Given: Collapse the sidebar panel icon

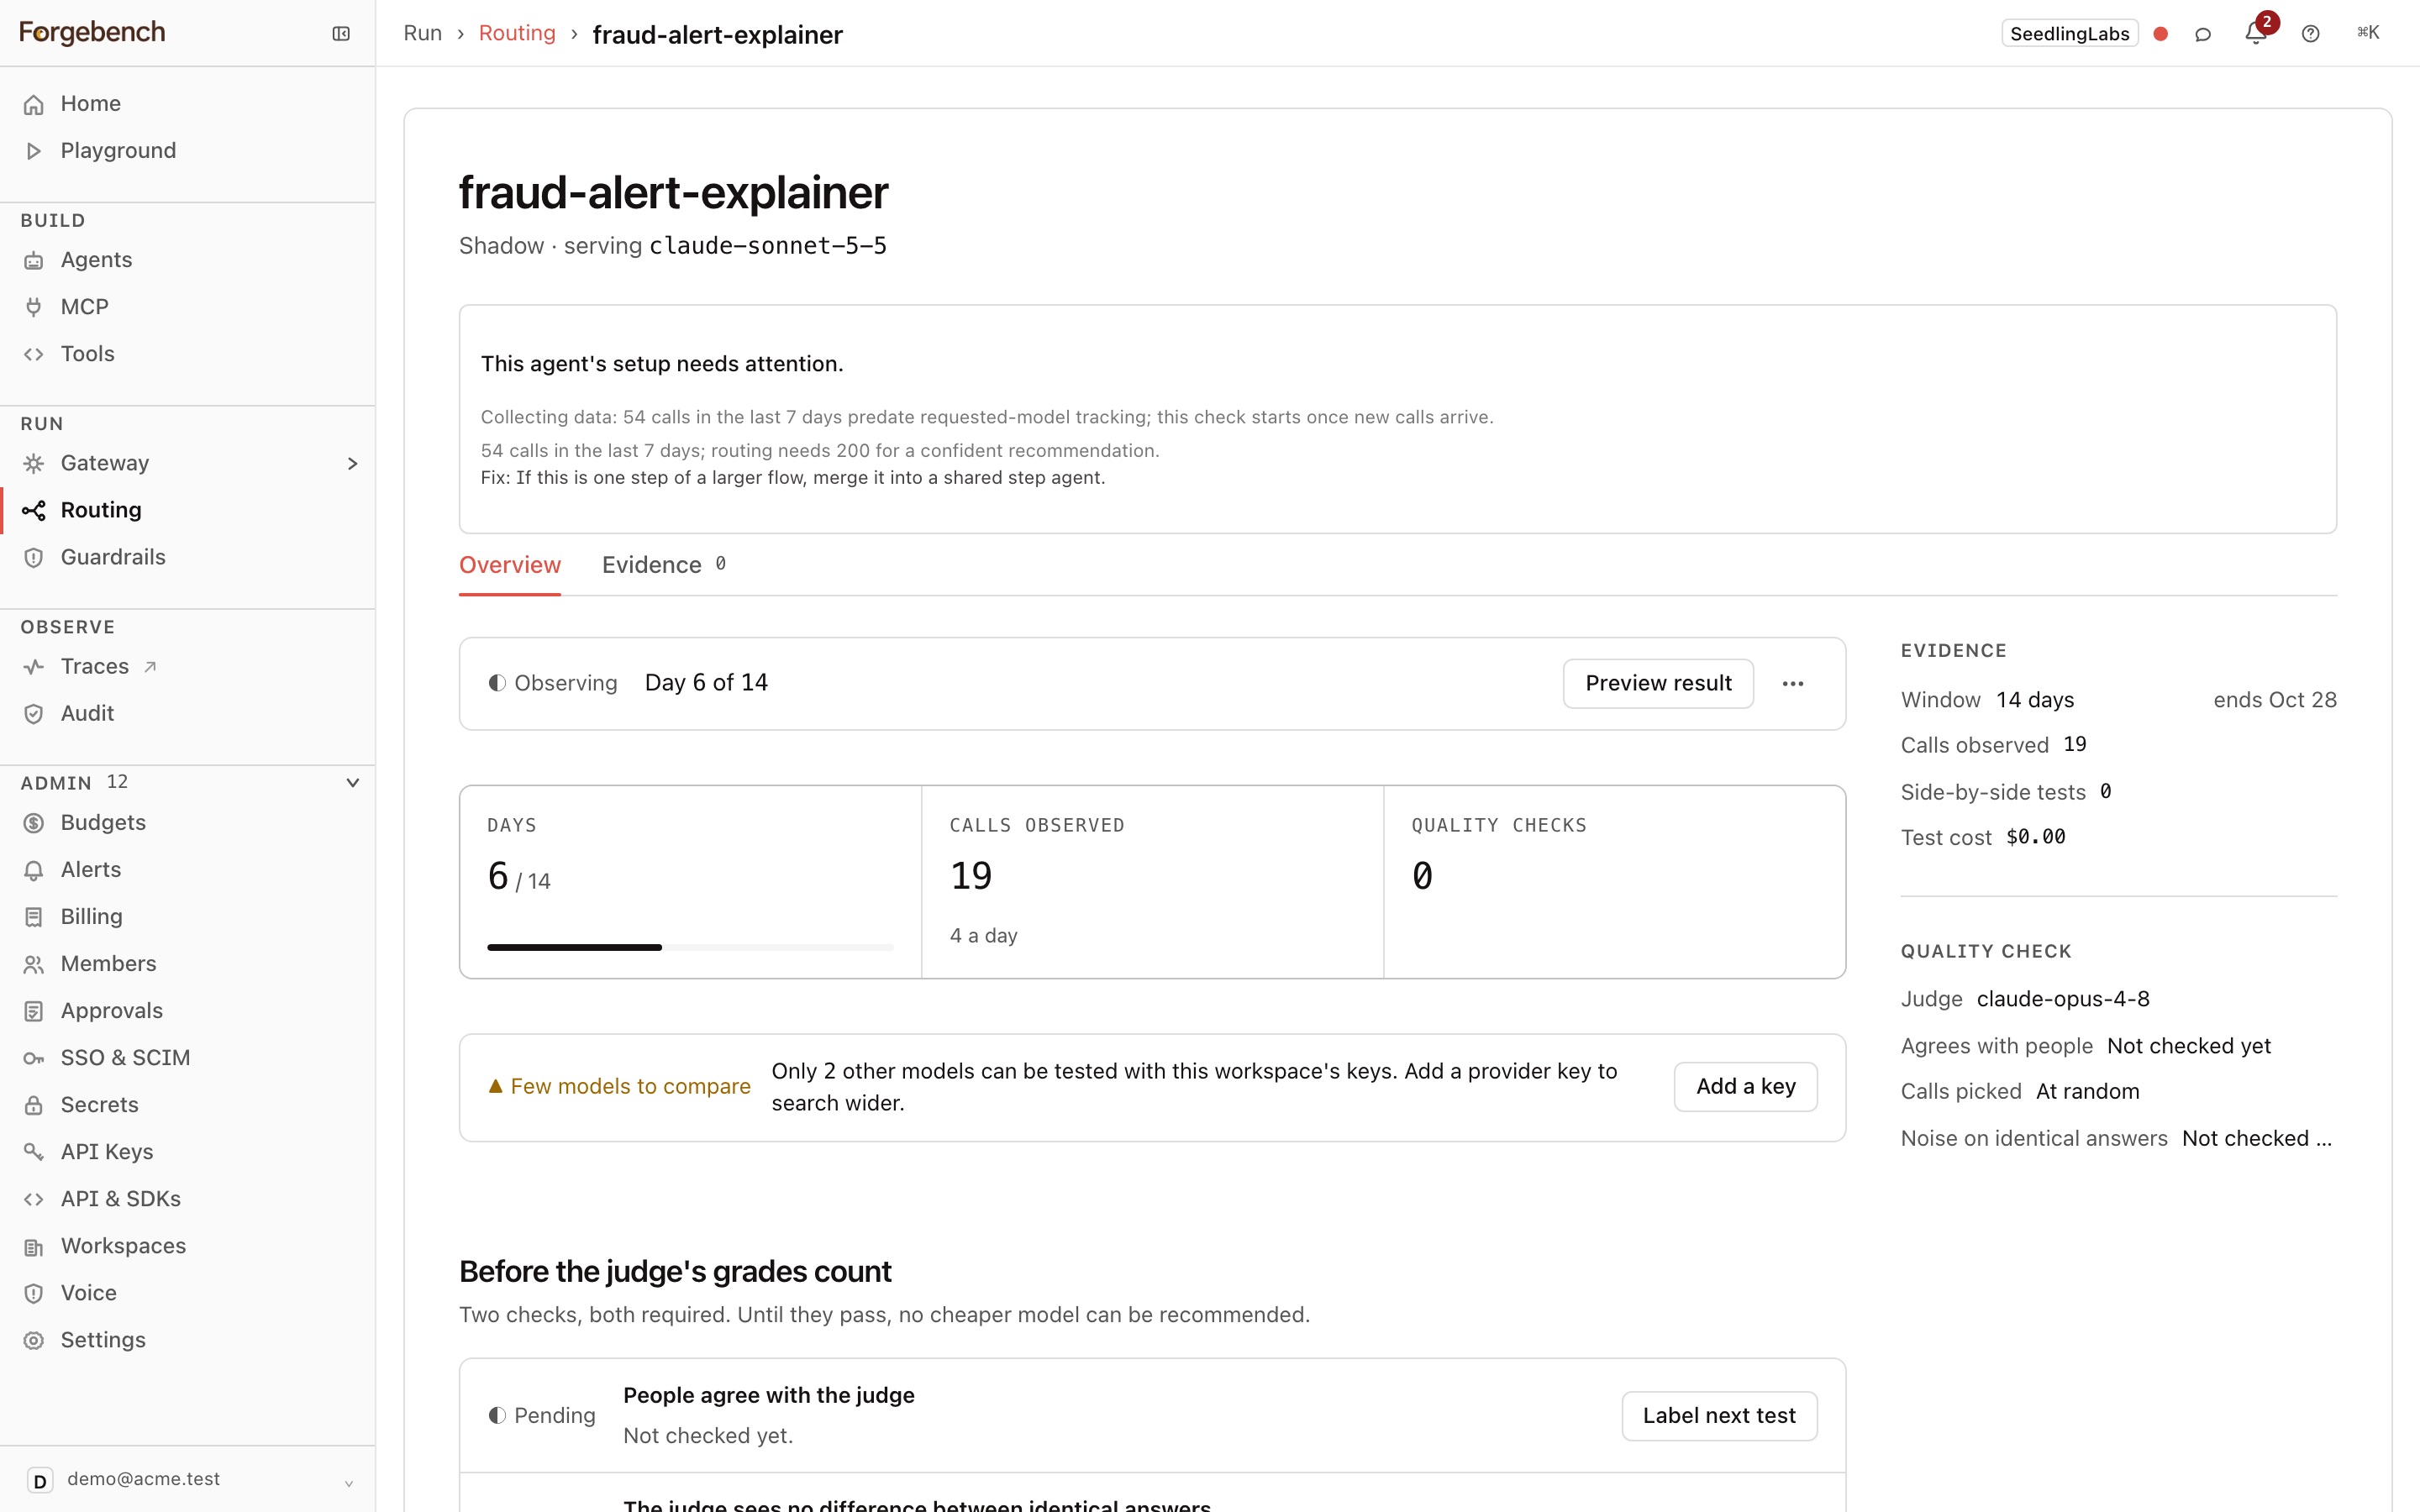Looking at the screenshot, I should click(341, 34).
